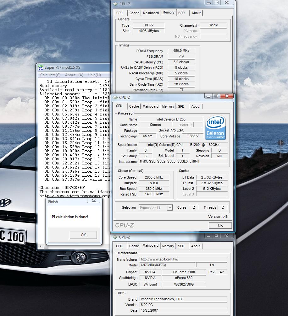Go to About tab in Motherboard window

tap(196, 246)
